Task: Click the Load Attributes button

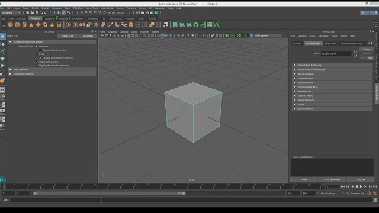Action: (332, 180)
